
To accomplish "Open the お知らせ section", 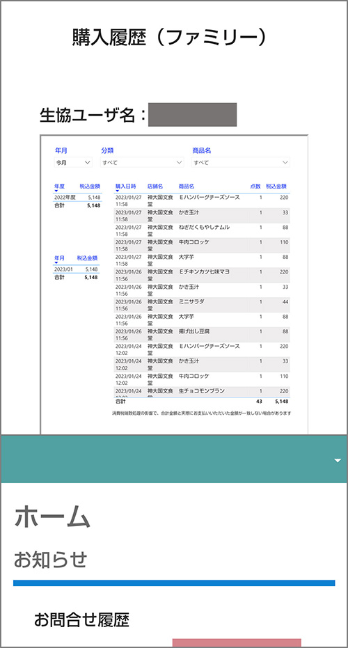I will [x=50, y=560].
